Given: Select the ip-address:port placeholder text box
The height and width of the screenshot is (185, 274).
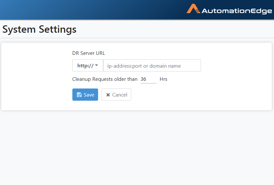Looking at the screenshot, I should 152,65.
